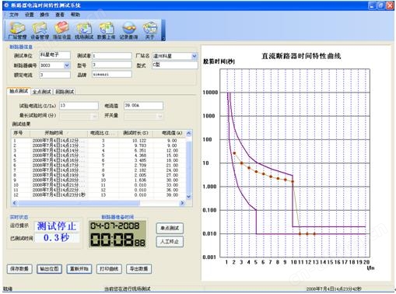Expand the 厂站名 station name dropdown
The width and height of the screenshot is (396, 294).
pos(194,56)
